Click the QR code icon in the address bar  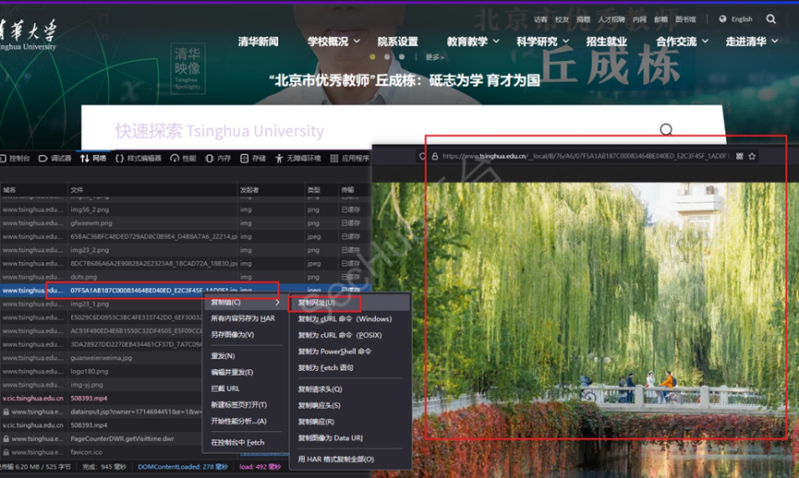click(x=739, y=157)
